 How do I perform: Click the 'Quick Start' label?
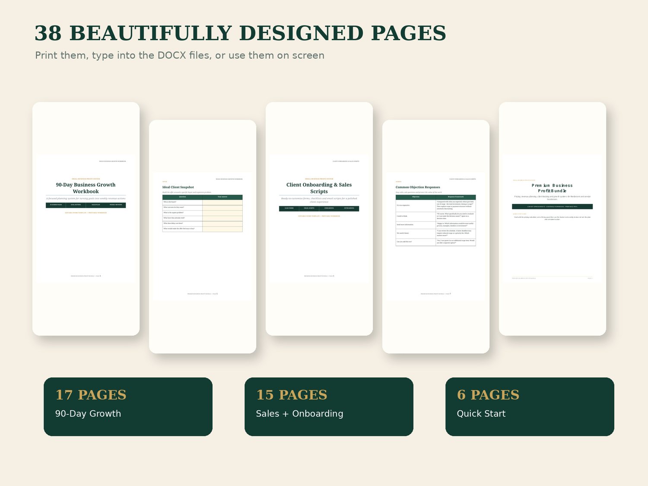(x=481, y=413)
